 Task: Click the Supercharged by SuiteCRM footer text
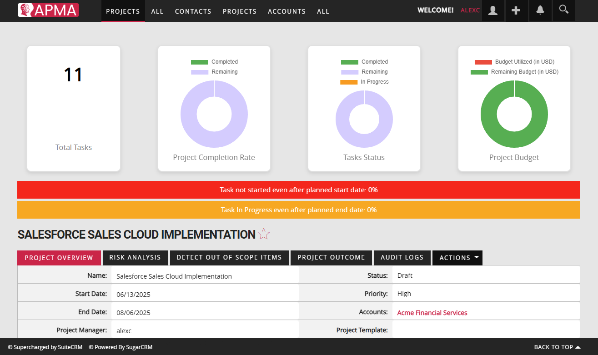tap(45, 347)
